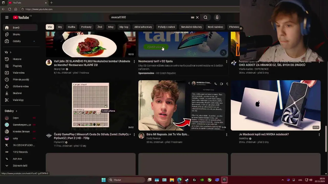Open more options for Minecraft video
This screenshot has width=328, height=184.
tap(134, 135)
